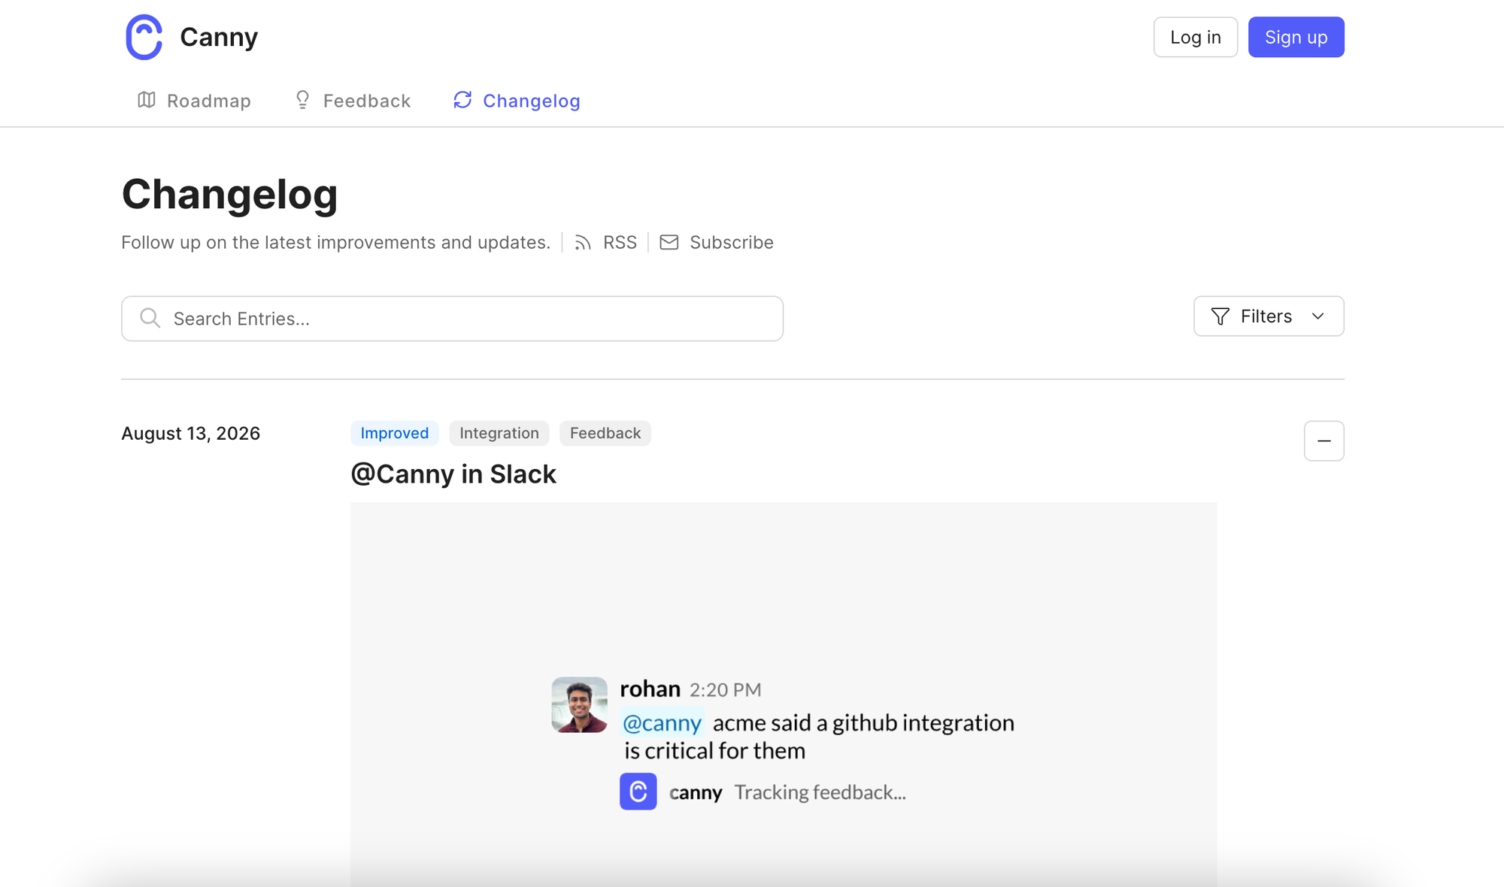Click the Roadmap map icon

[147, 100]
